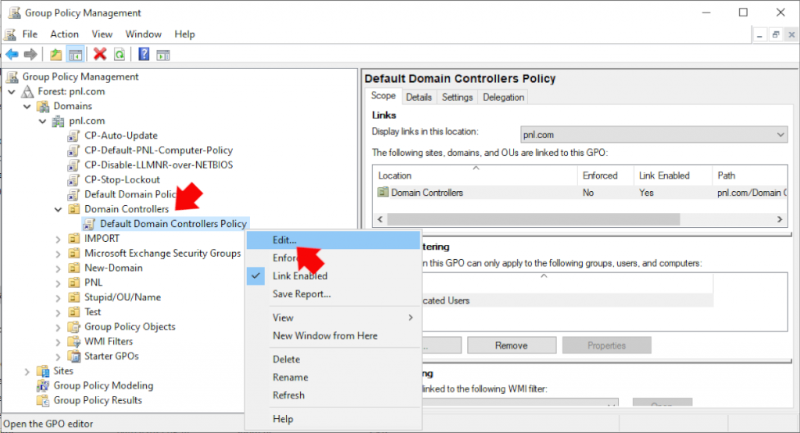Viewport: 800px width, 433px height.
Task: Collapse the Domain Controllers OU
Action: coord(58,209)
